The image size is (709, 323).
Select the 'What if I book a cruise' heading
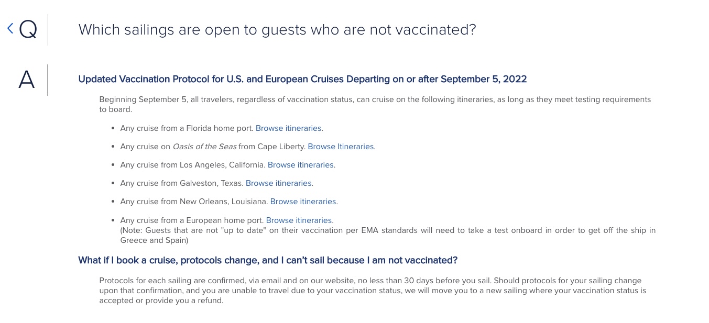268,260
